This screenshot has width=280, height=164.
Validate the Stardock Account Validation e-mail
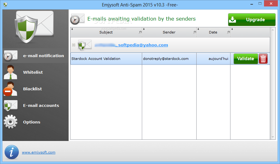coord(246,59)
